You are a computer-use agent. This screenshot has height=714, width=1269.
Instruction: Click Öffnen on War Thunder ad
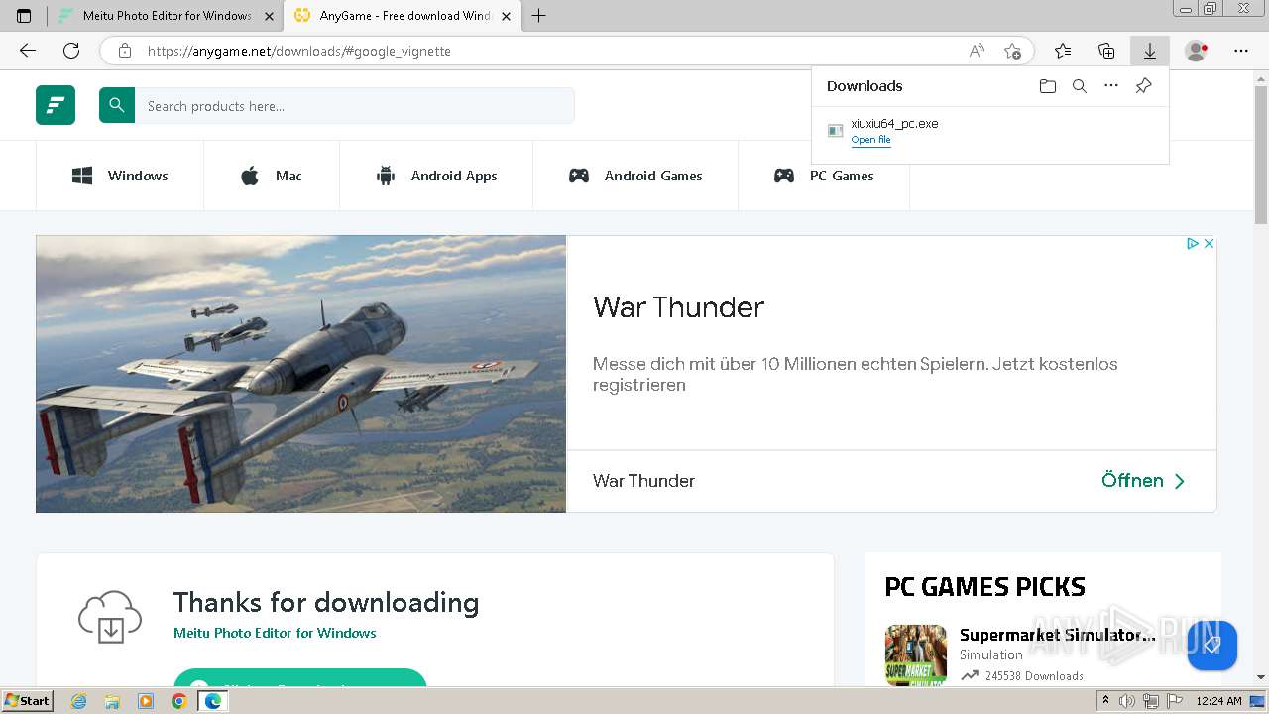click(1143, 481)
